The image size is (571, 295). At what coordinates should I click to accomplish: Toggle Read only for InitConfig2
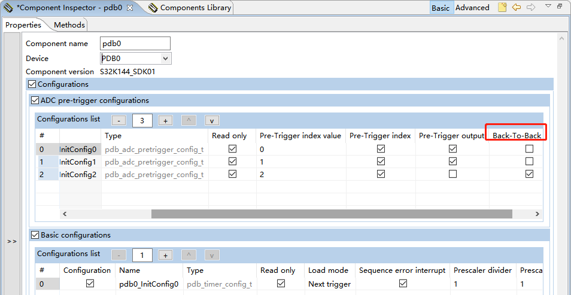coord(232,174)
